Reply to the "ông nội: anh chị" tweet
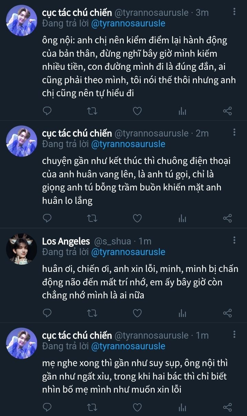This screenshot has height=416, width=247. pos(48,111)
